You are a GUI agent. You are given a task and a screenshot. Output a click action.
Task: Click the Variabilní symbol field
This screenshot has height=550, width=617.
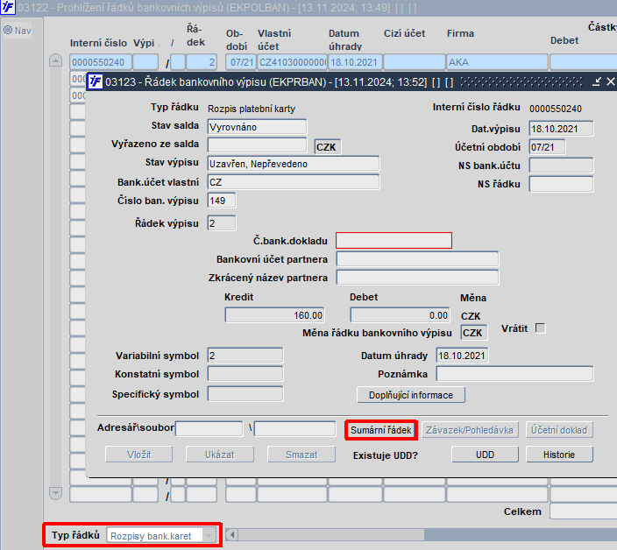[x=245, y=356]
